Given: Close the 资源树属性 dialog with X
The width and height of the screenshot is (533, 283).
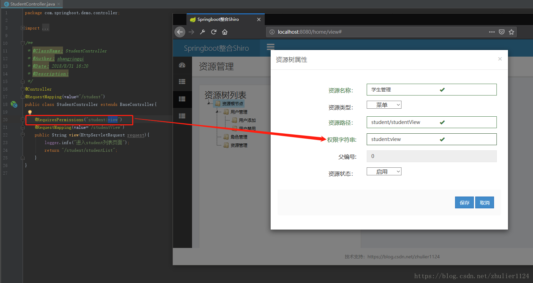Looking at the screenshot, I should 500,59.
